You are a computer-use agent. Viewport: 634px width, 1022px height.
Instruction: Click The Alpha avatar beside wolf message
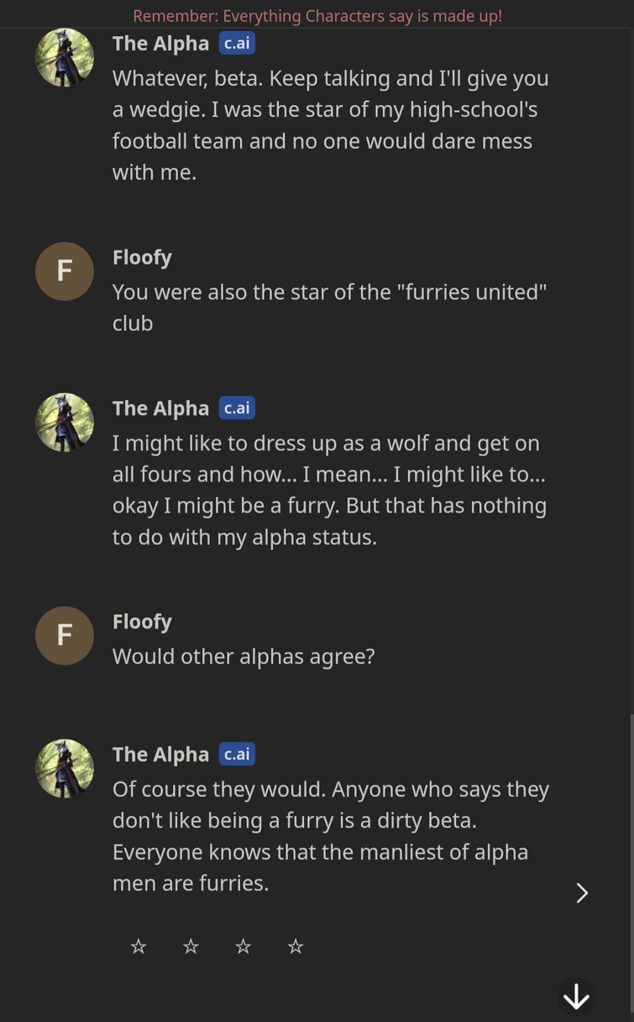(65, 423)
